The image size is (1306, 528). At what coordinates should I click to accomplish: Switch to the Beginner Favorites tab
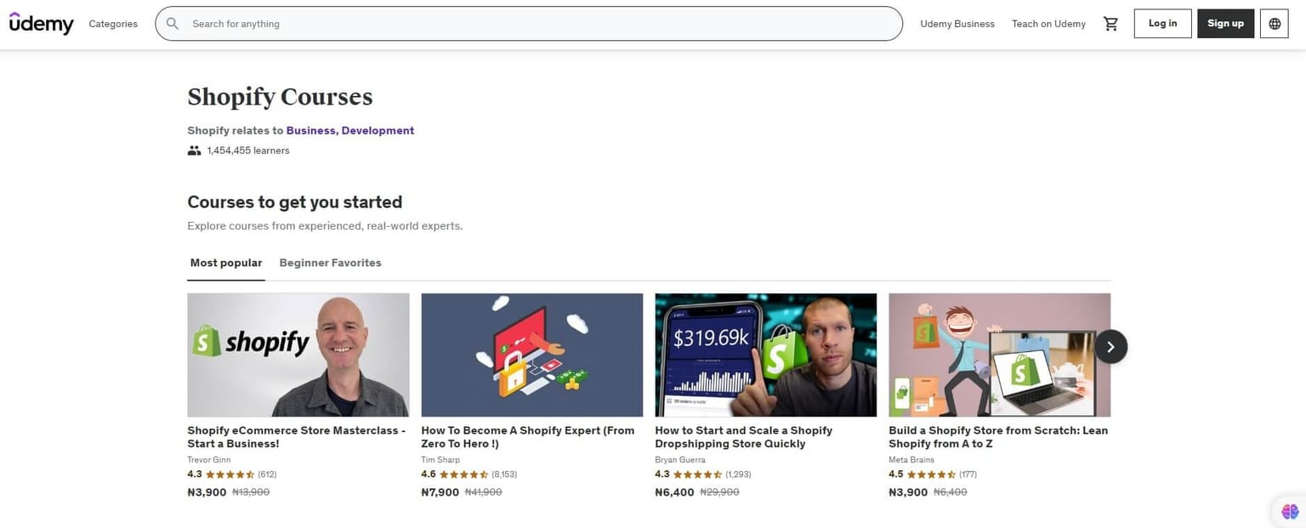[x=330, y=263]
